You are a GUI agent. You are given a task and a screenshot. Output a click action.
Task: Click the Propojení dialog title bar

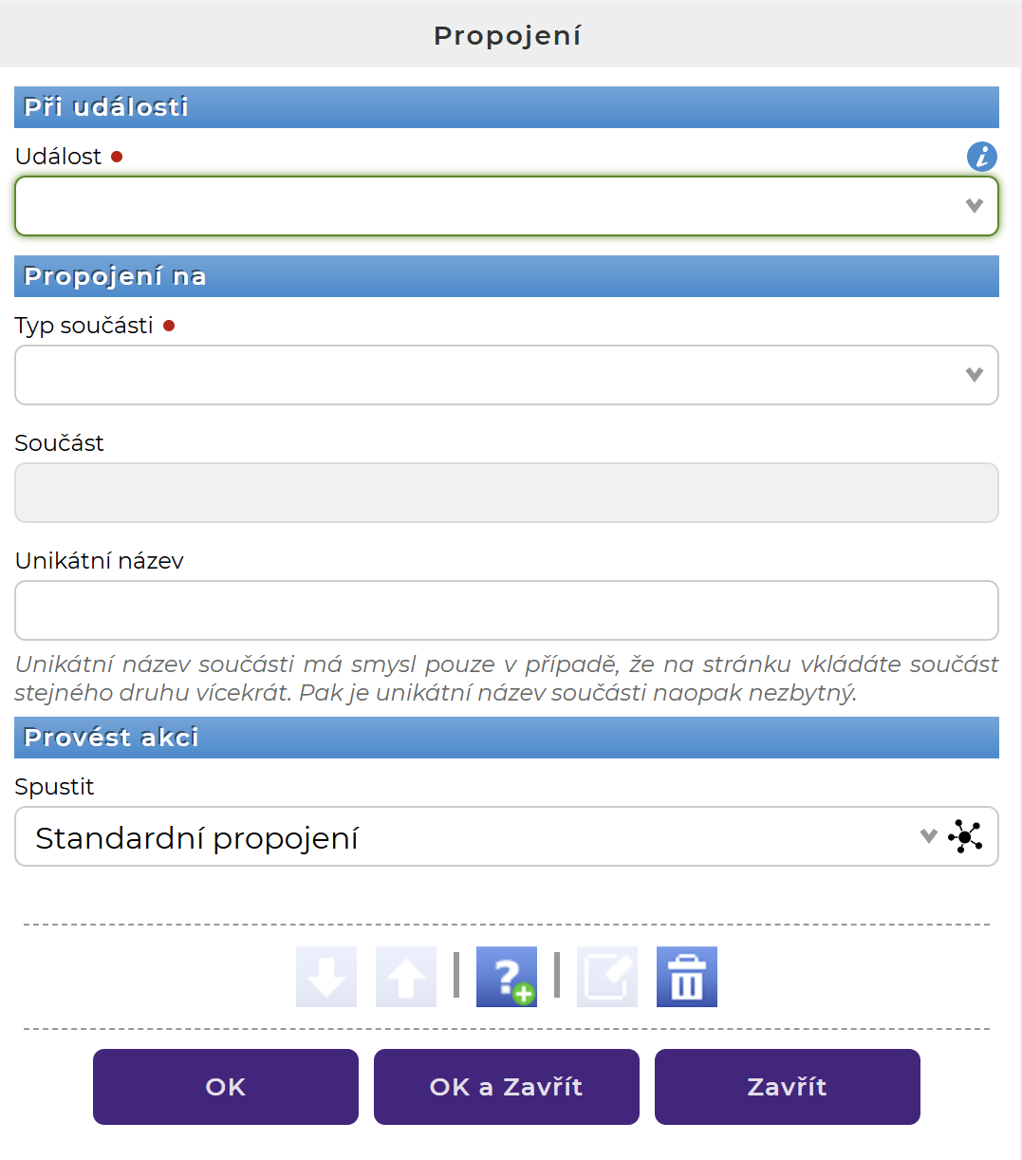tap(508, 35)
